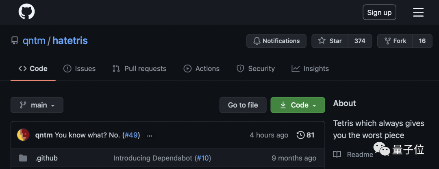
Task: View the 374 stargazers count
Action: [360, 41]
